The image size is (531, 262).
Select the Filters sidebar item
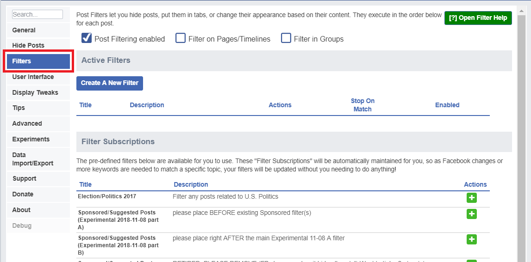38,61
